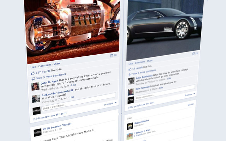Click comment bubble icon beside View 5 more
226x141 pixels.
point(33,79)
